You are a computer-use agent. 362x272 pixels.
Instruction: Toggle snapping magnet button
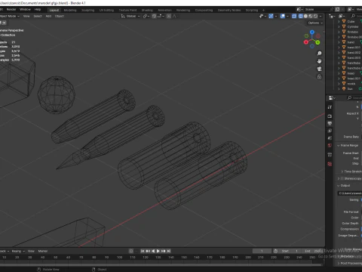(154, 16)
